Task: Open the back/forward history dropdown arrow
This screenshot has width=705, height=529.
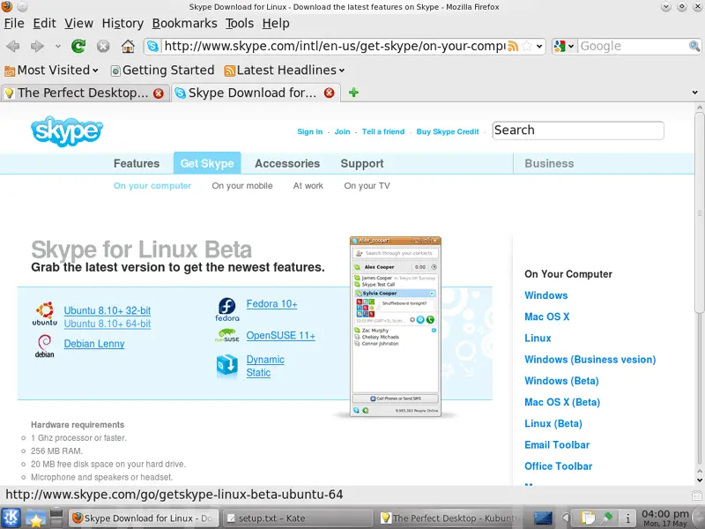Action: point(57,46)
